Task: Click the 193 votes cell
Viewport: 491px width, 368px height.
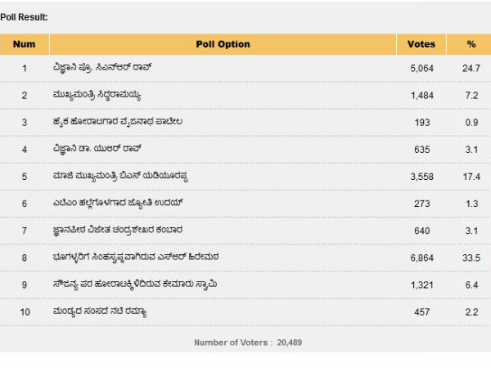Action: 421,122
